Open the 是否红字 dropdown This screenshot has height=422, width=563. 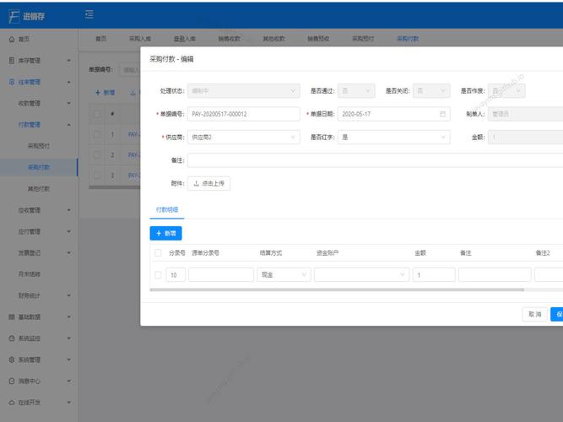pos(393,137)
